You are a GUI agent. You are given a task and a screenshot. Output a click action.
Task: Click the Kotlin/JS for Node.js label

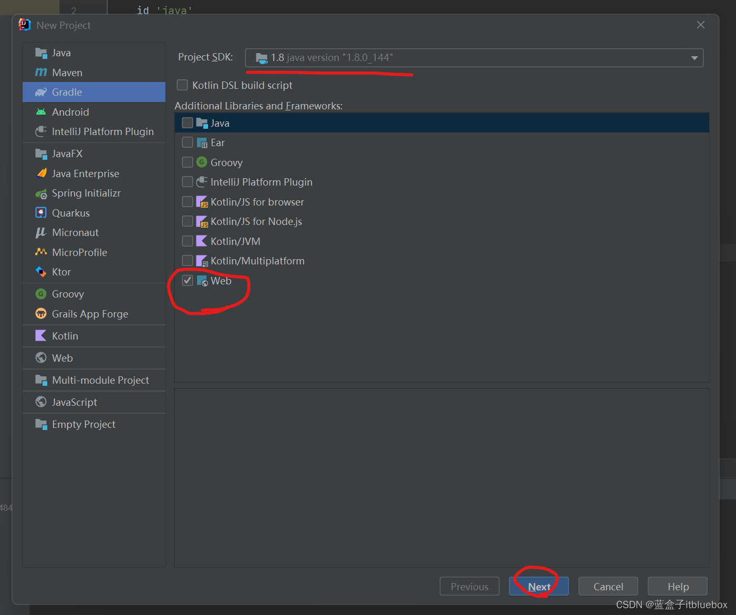tap(256, 221)
